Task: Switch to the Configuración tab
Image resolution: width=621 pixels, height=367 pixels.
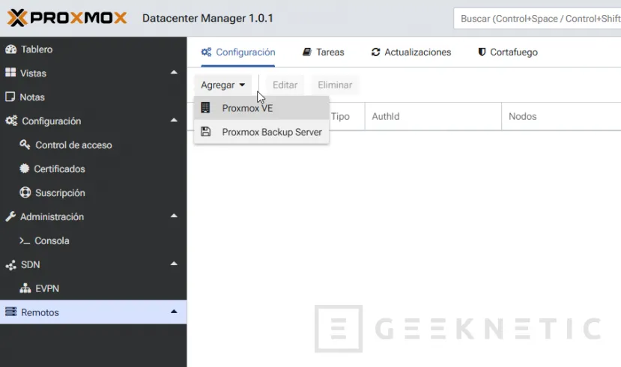Action: 238,52
